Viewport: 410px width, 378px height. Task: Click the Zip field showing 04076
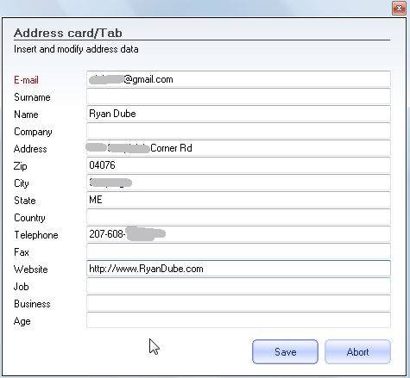[x=238, y=165]
